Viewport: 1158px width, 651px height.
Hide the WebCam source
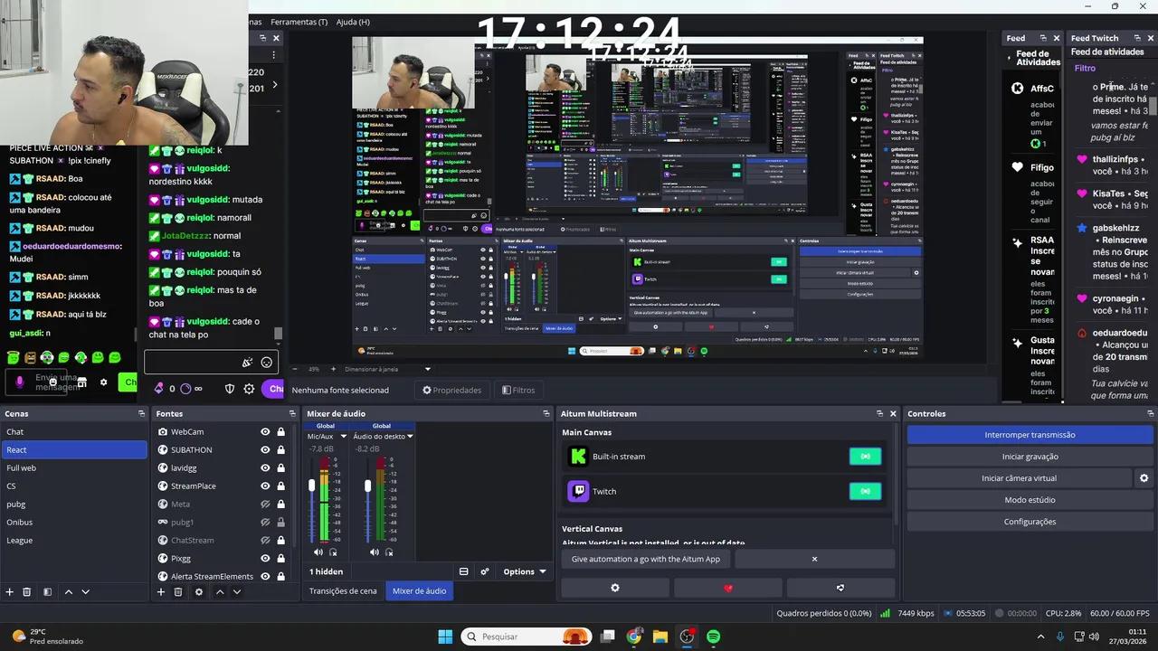click(x=265, y=432)
